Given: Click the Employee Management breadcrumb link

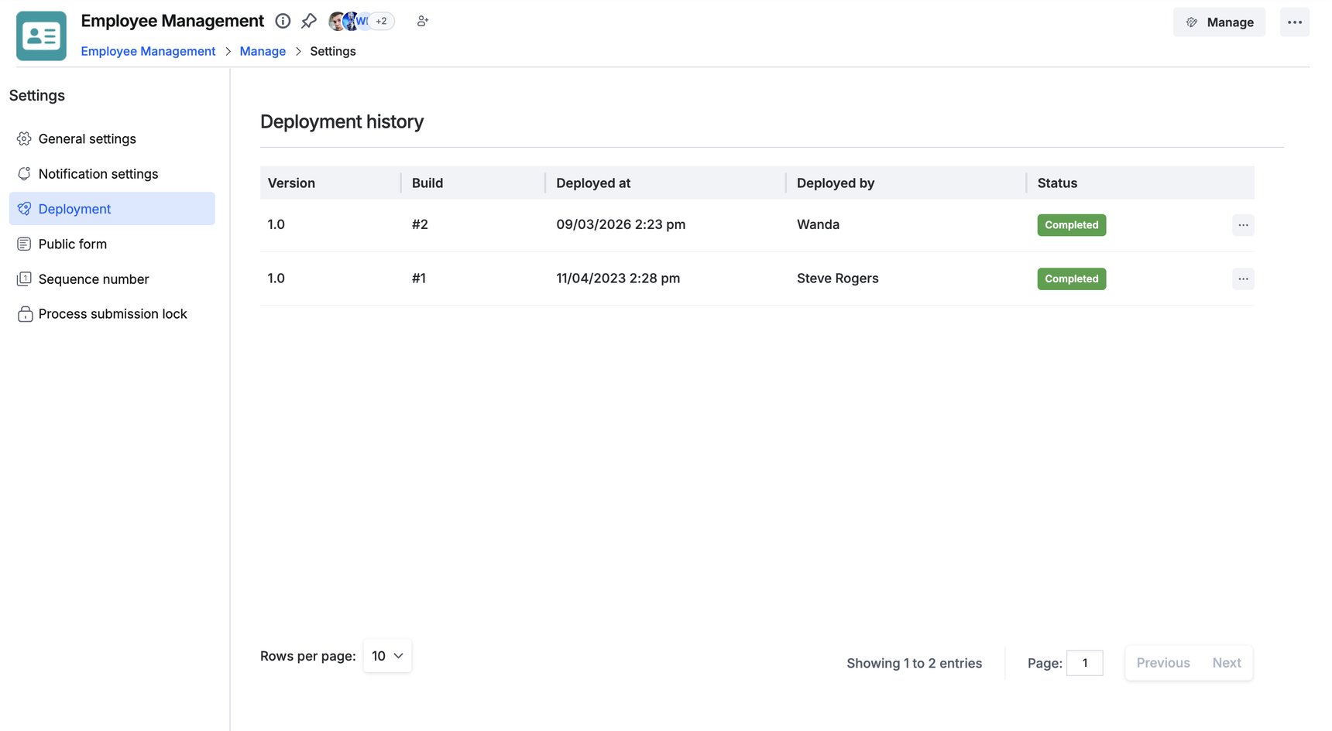Looking at the screenshot, I should (148, 51).
